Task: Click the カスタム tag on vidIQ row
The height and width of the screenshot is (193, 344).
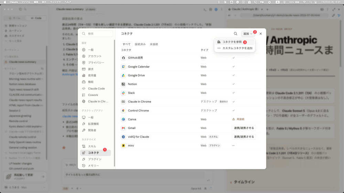Action: (x=213, y=137)
